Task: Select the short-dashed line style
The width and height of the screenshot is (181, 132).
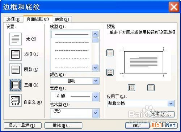Action: point(72,50)
